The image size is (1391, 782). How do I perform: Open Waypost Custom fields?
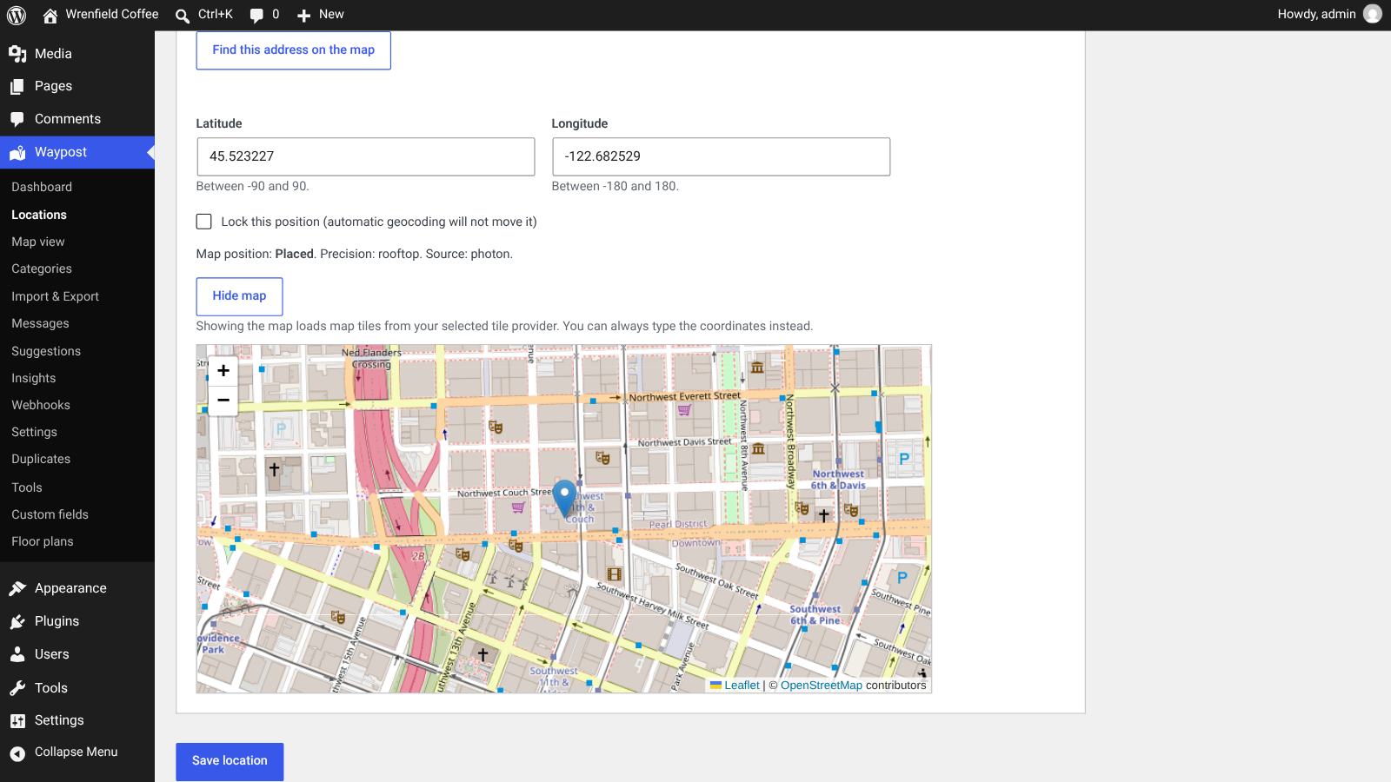point(50,514)
